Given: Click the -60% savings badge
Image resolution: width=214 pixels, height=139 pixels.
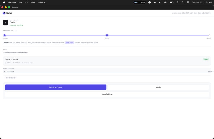Looking at the screenshot, I should pos(206,59).
